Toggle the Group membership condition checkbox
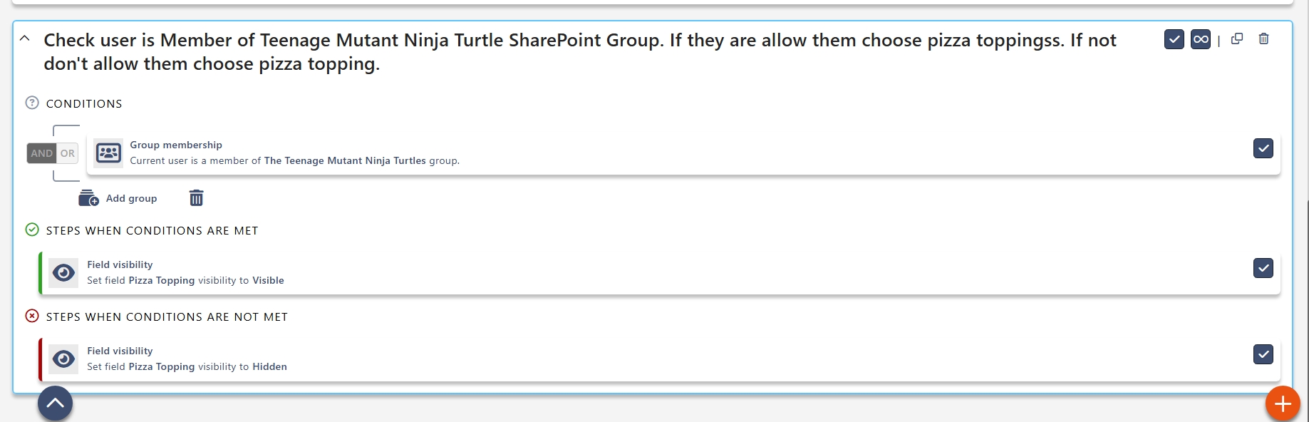The image size is (1309, 422). point(1263,148)
